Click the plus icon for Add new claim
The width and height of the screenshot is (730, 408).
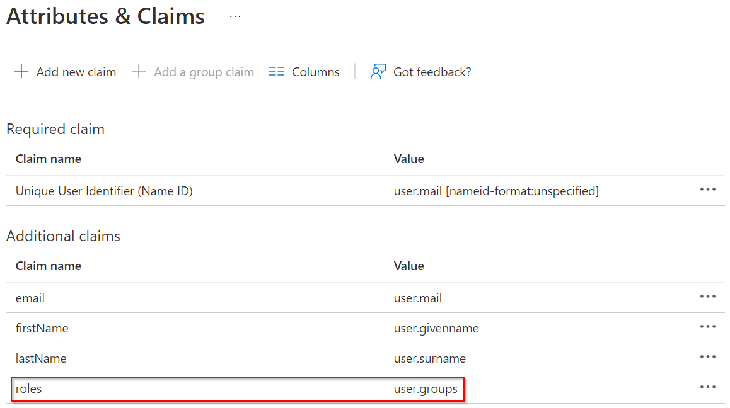(x=21, y=72)
